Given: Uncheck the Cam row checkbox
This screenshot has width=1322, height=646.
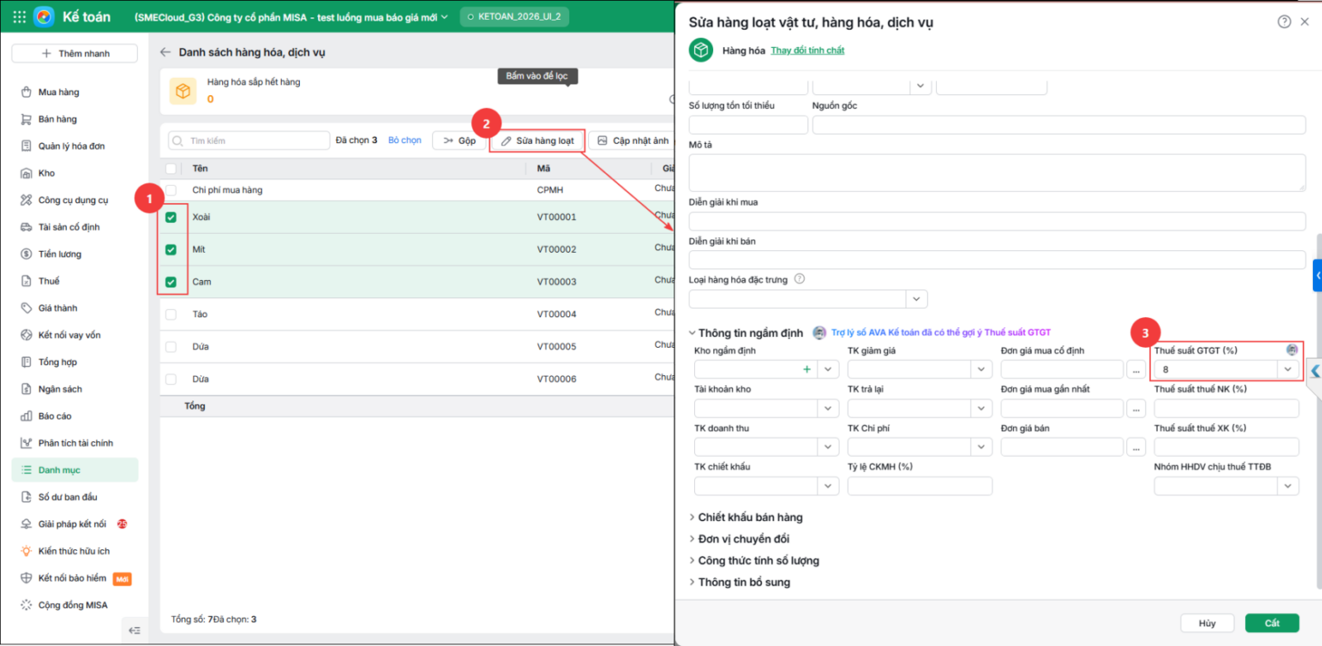Looking at the screenshot, I should pyautogui.click(x=171, y=282).
